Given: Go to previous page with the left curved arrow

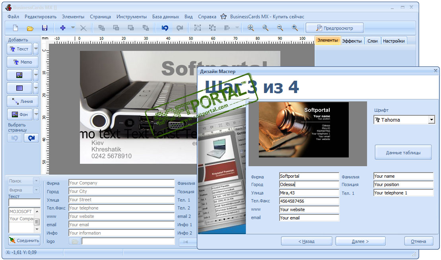Looking at the screenshot, I should 15,138.
